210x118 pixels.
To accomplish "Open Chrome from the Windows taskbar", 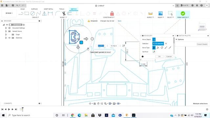I will coord(73,115).
